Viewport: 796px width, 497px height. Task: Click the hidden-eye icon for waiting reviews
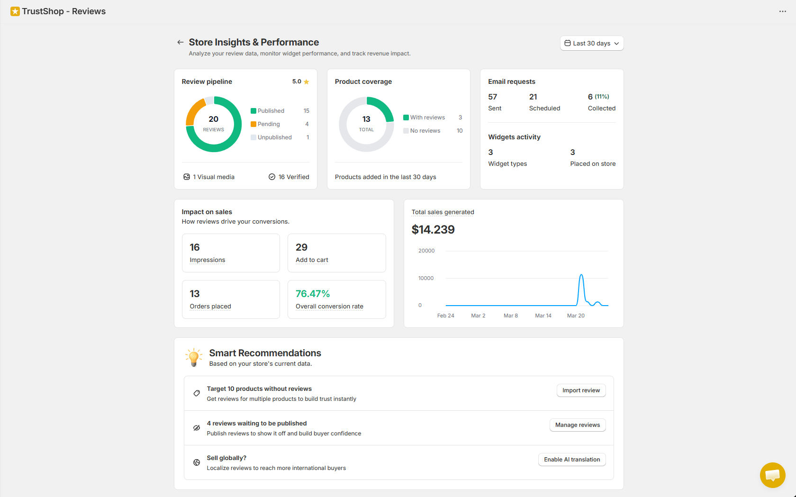(197, 428)
